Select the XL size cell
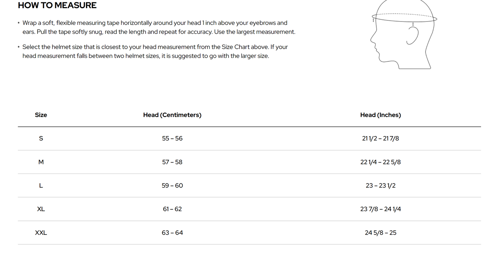This screenshot has height=270, width=493. click(x=41, y=209)
